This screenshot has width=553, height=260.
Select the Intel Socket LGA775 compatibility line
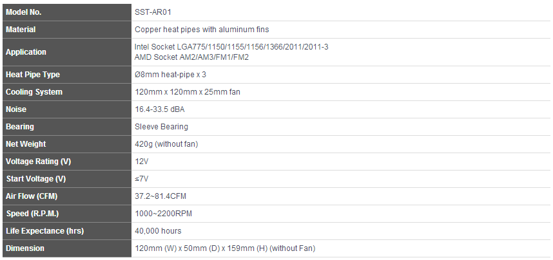pos(231,47)
